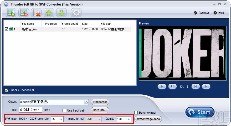Click the 1920 x 1080 size cell
The height and width of the screenshot is (126, 231).
coord(90,29)
